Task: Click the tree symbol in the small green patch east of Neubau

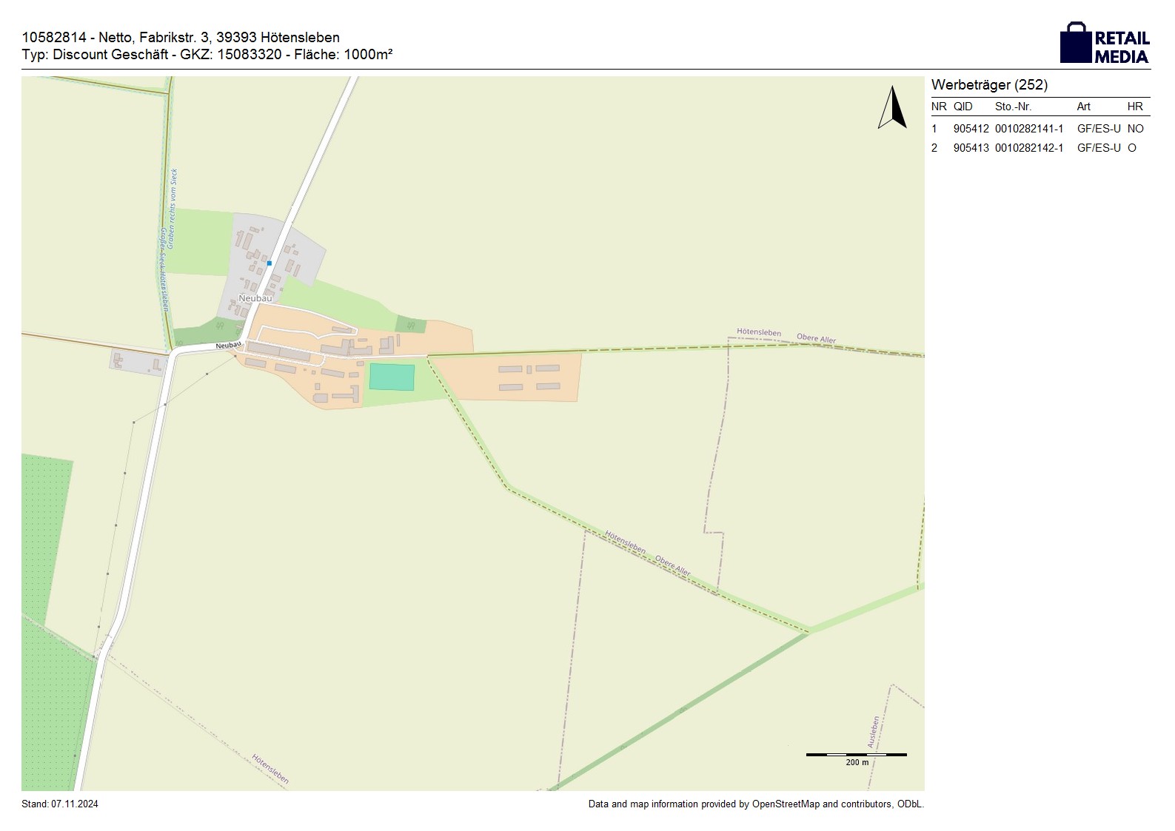Action: click(x=411, y=324)
